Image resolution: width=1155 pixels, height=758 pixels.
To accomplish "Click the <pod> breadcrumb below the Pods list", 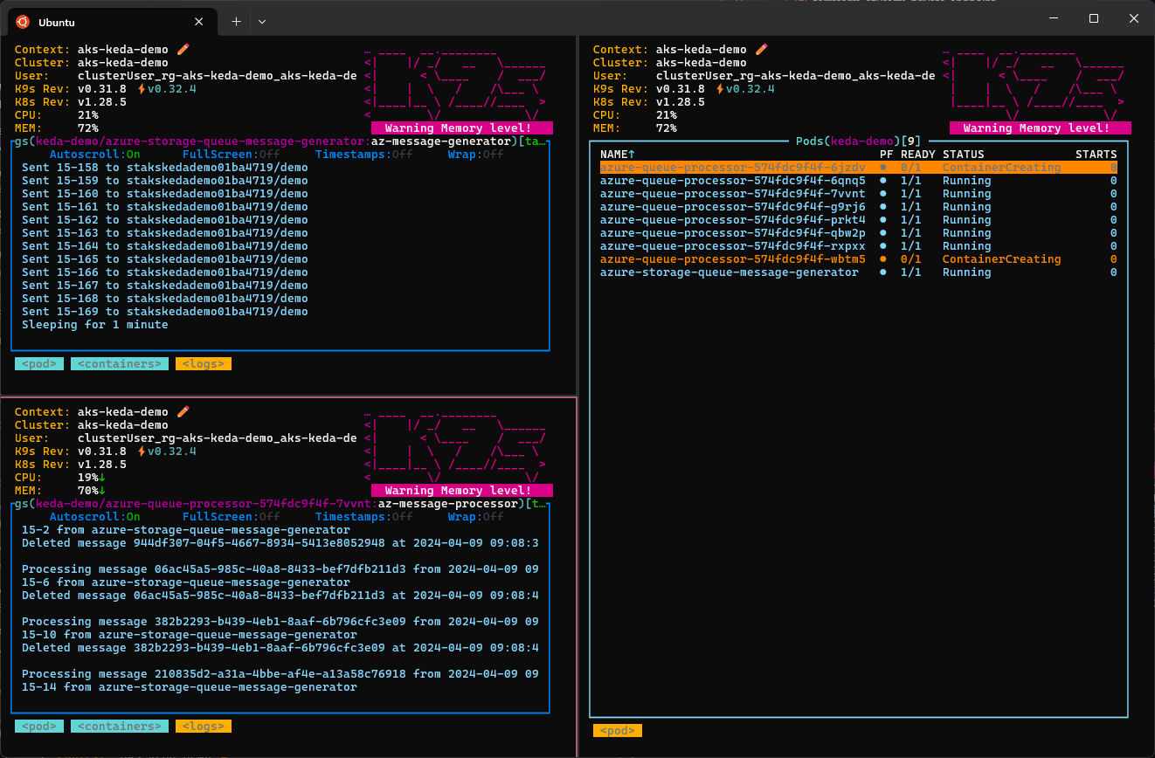I will (x=618, y=731).
